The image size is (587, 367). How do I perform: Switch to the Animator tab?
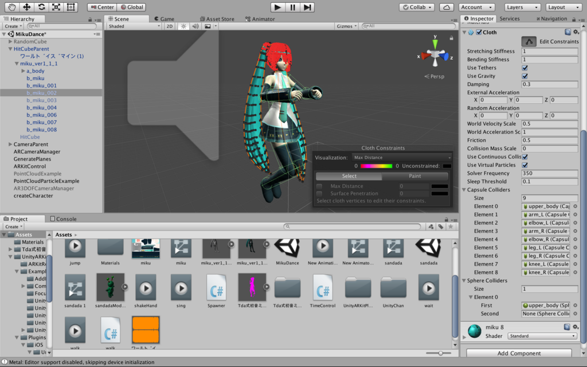[x=260, y=19]
